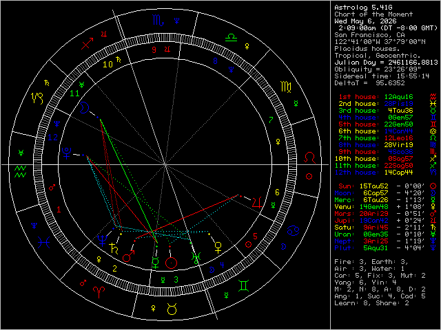Select the 'San Francisco, CA' location text
This screenshot has width=441, height=330.
[x=369, y=35]
